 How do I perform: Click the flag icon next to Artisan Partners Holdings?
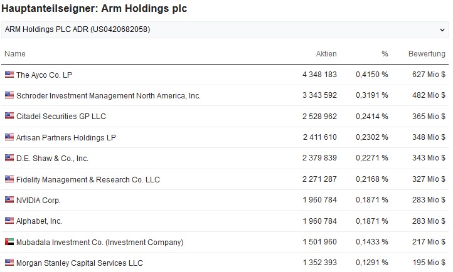(9, 137)
